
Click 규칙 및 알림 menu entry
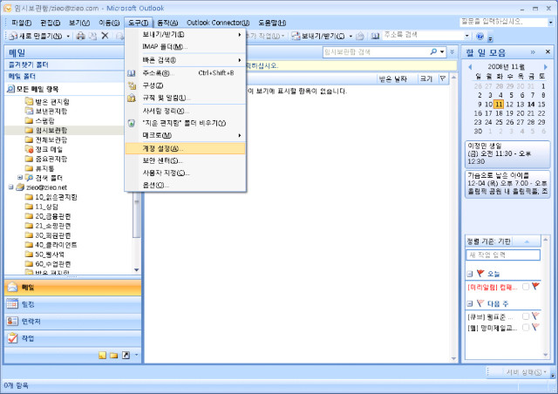point(185,98)
